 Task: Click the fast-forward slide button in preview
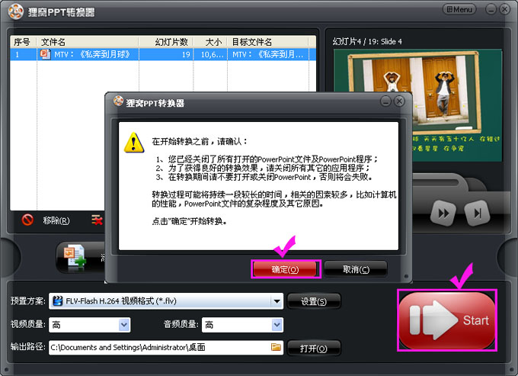(443, 213)
